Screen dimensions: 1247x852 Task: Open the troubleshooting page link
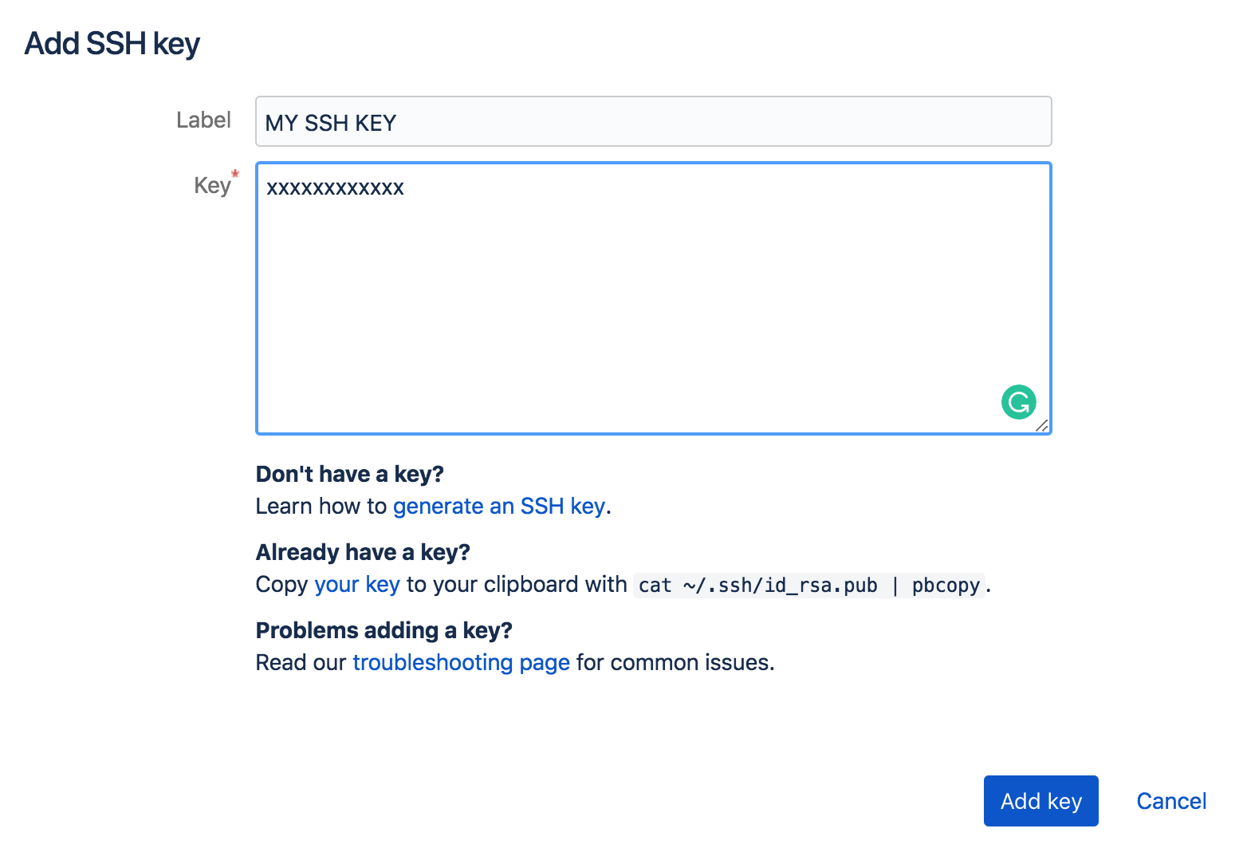pyautogui.click(x=461, y=663)
